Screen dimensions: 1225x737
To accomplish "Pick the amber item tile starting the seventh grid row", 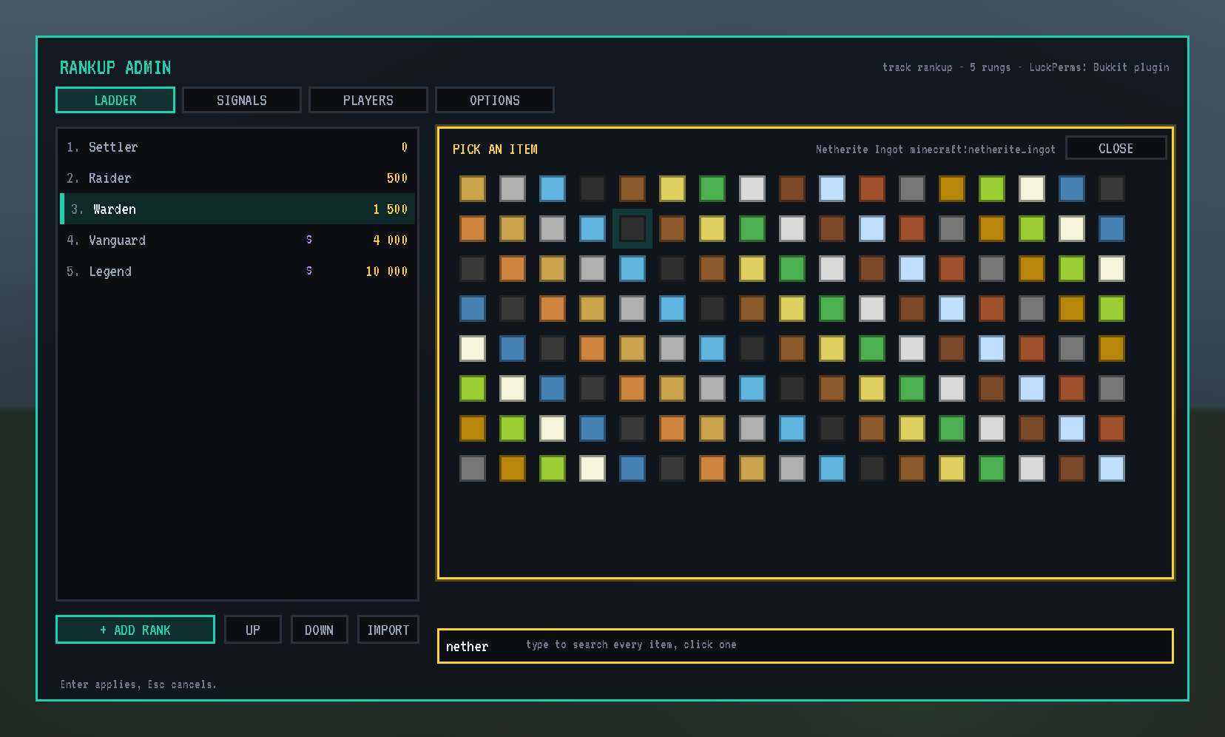I will tap(473, 428).
